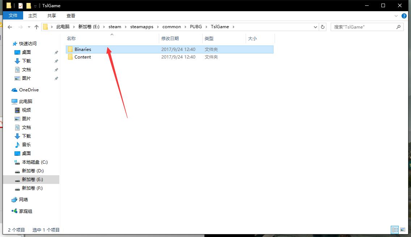Expand the chevron after steam in path

126,27
